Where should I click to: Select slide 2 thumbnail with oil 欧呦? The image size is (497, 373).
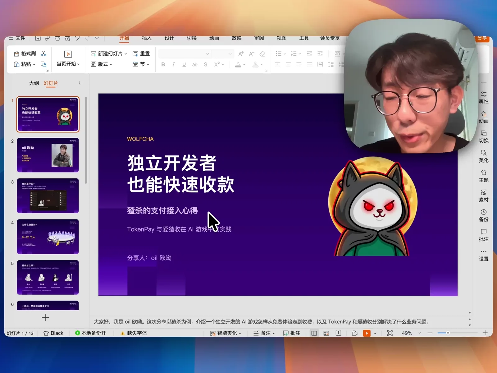[x=48, y=155]
